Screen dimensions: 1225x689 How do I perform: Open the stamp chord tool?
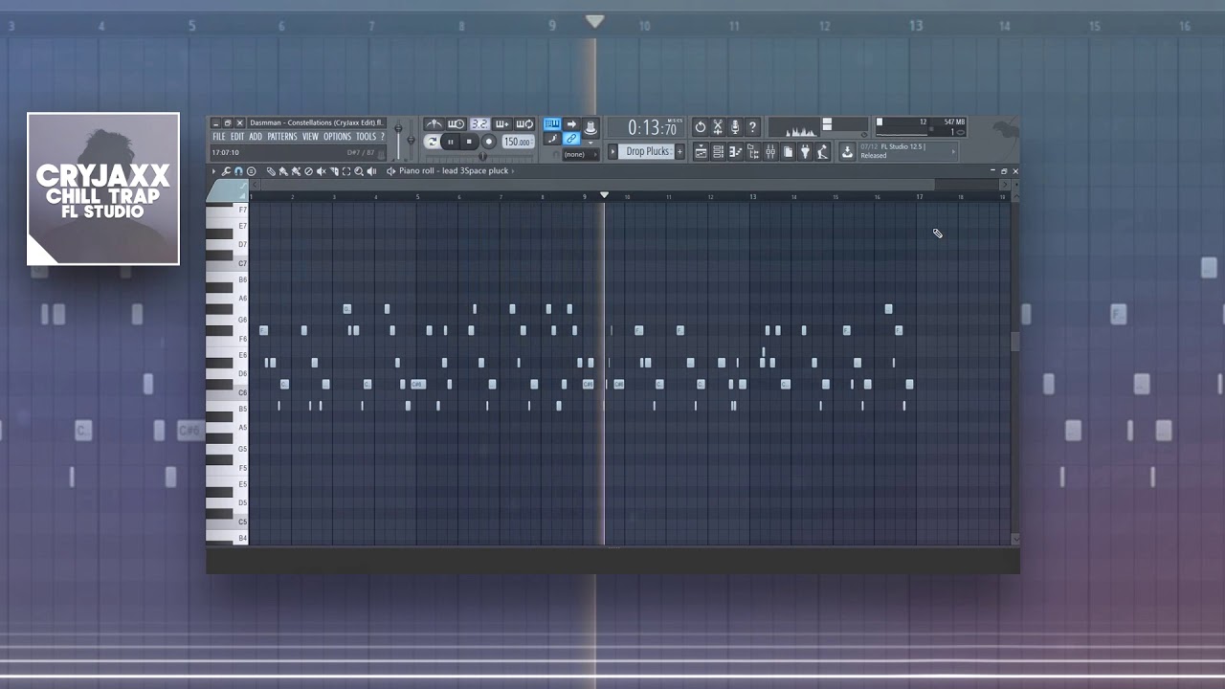[x=251, y=171]
